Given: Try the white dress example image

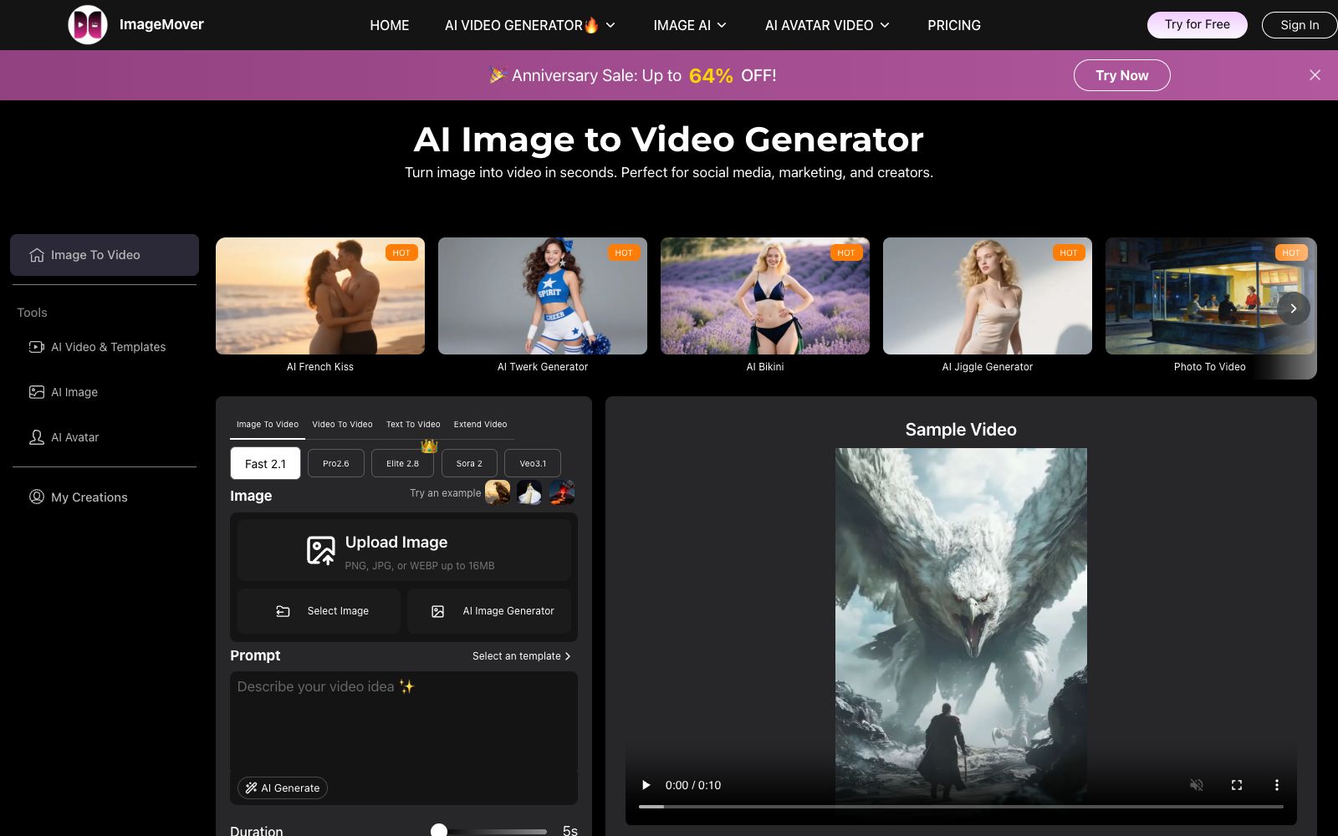Looking at the screenshot, I should tap(529, 492).
